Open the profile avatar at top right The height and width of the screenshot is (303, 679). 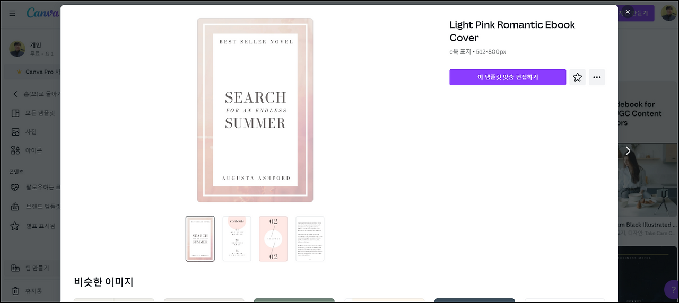tap(668, 13)
